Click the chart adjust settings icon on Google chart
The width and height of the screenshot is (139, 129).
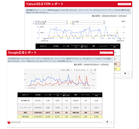(95, 70)
